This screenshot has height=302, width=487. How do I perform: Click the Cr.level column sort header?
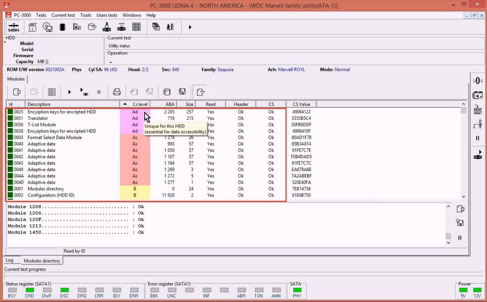140,104
